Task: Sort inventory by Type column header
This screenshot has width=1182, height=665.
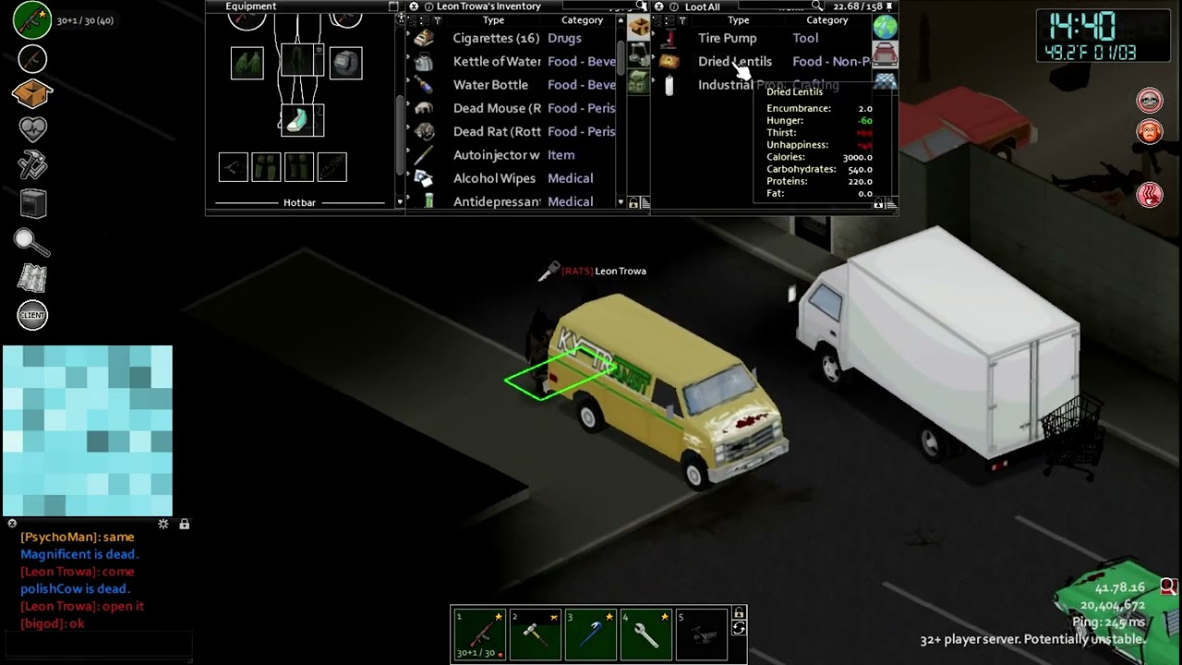Action: tap(493, 19)
